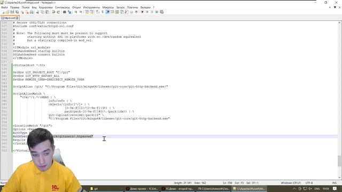Open the ? help menu
This screenshot has width=342, height=192.
pyautogui.click(x=153, y=7)
